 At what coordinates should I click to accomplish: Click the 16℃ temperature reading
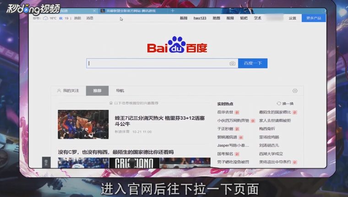coord(53,18)
